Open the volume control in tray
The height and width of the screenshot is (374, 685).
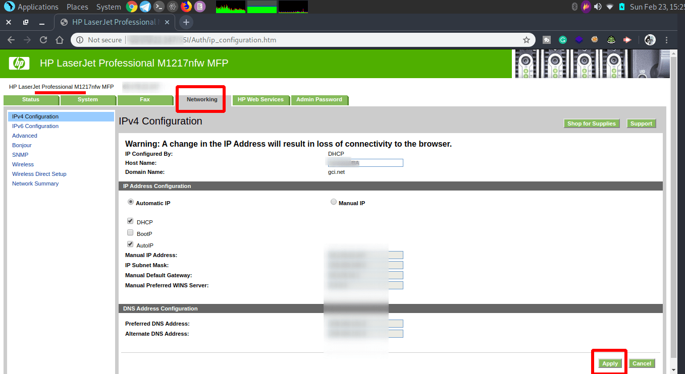coord(598,7)
